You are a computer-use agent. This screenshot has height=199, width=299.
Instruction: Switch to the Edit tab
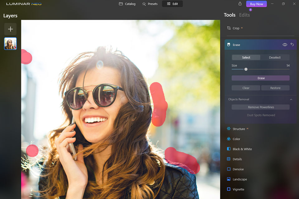pyautogui.click(x=172, y=4)
